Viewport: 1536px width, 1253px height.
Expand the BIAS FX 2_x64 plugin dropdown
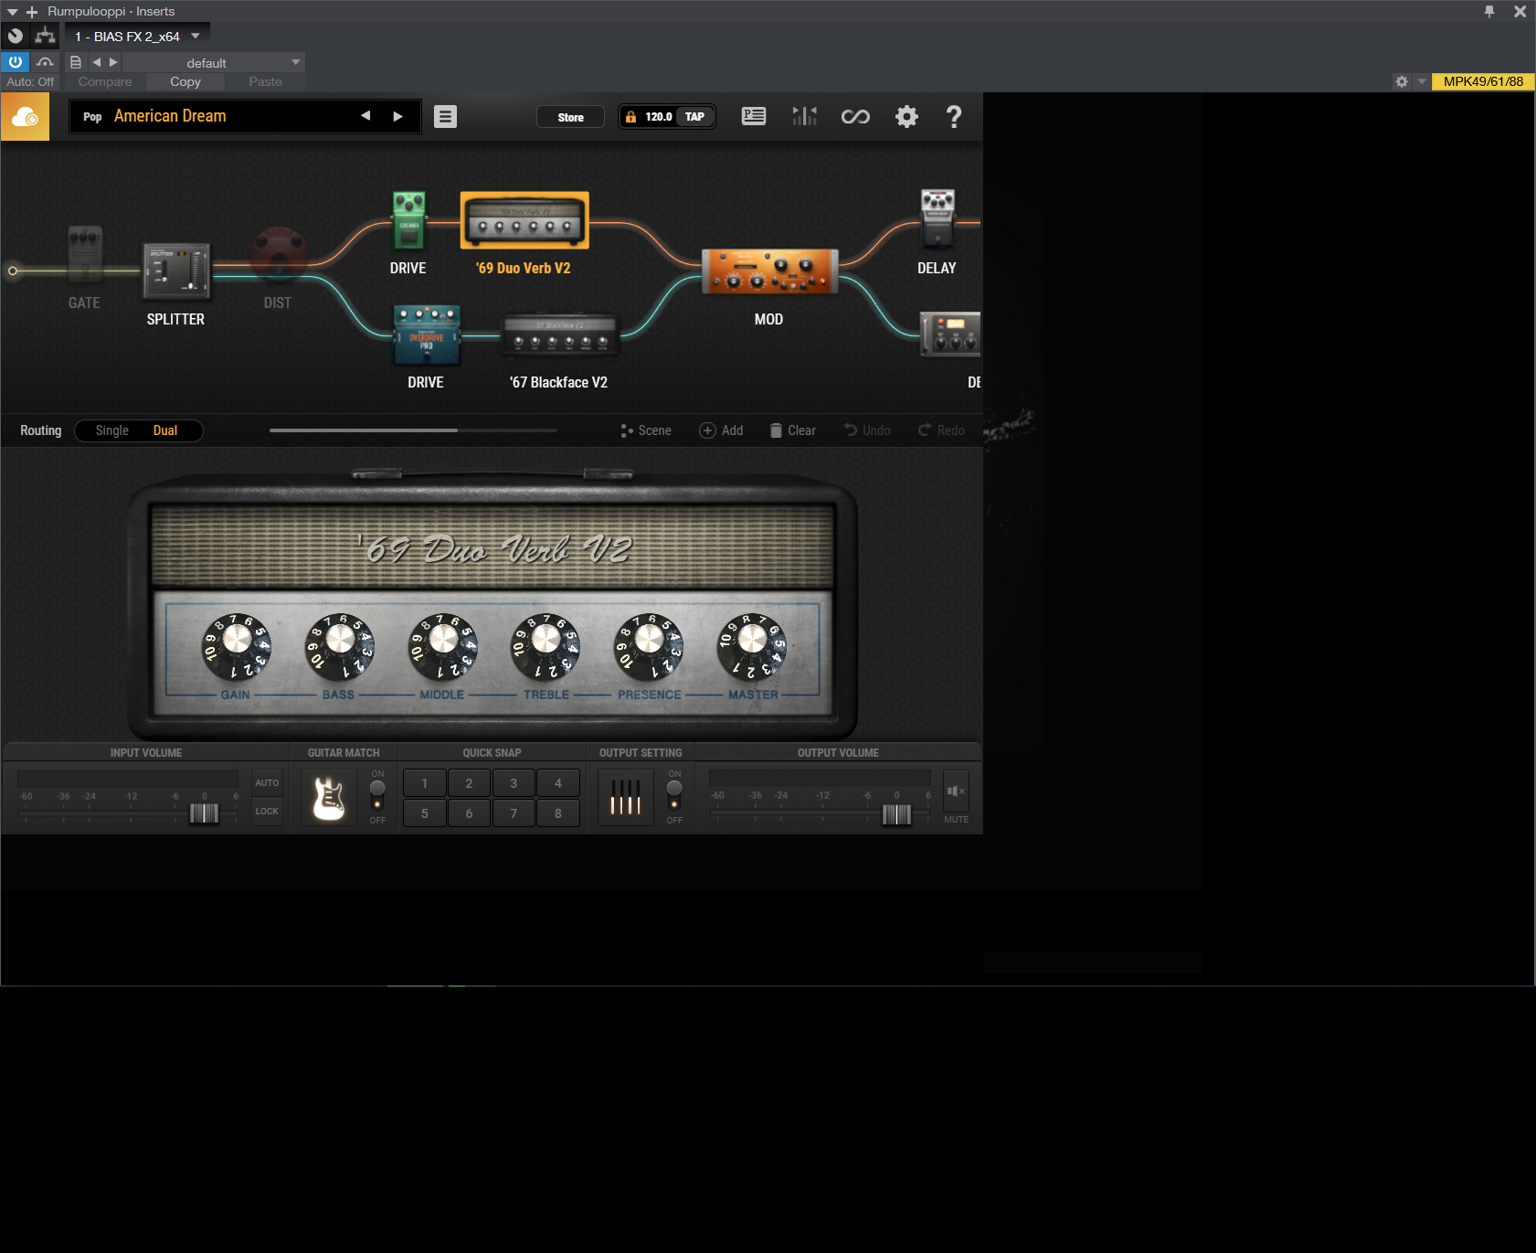[196, 36]
